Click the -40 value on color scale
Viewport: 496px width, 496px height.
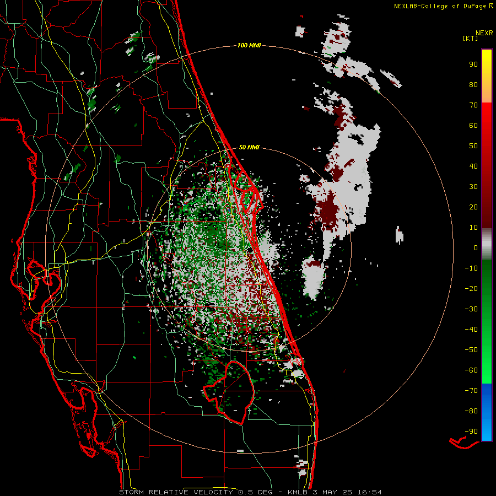[471, 330]
